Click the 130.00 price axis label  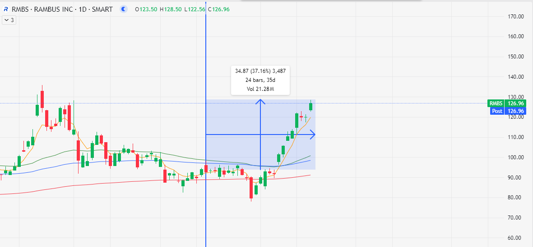point(515,97)
